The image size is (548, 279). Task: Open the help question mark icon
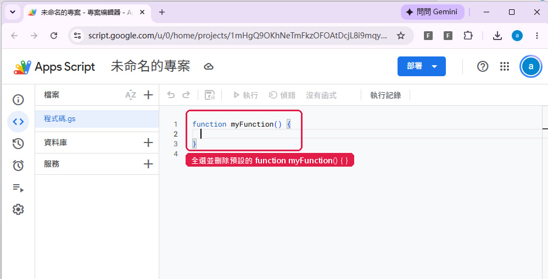pos(483,66)
